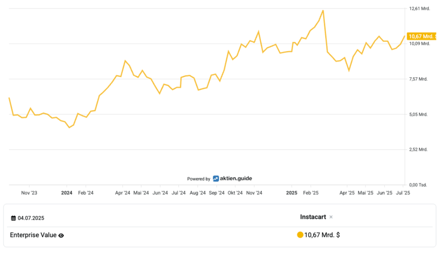The width and height of the screenshot is (440, 253).
Task: Click the Mai '25 timeline label
Action: [x=366, y=193]
